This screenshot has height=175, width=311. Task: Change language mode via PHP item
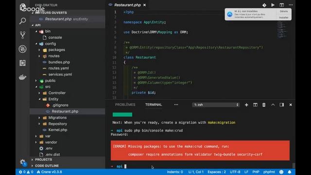point(256,172)
